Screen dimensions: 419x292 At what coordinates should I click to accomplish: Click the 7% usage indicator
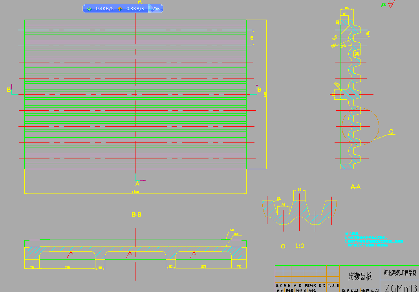156,9
